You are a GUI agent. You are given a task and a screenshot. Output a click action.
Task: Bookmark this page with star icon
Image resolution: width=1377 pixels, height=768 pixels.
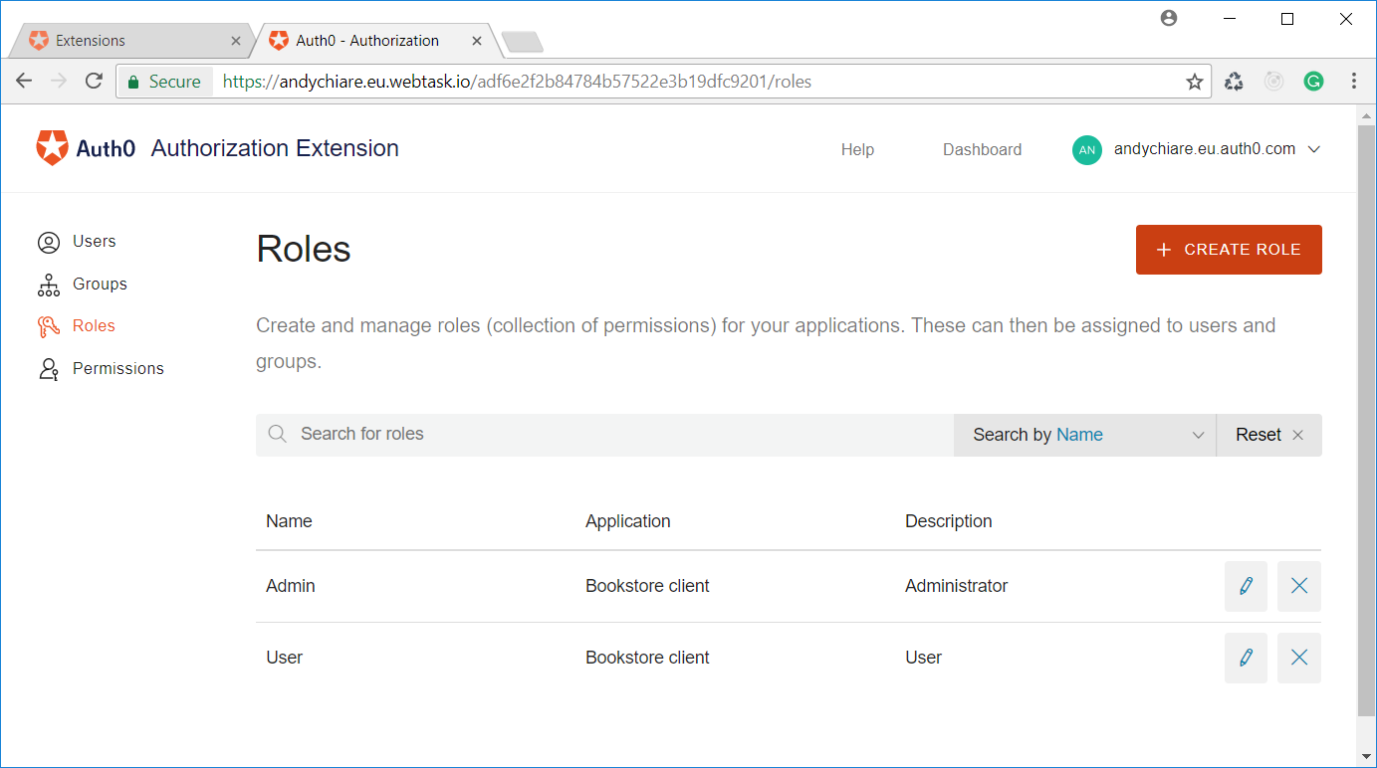point(1195,82)
